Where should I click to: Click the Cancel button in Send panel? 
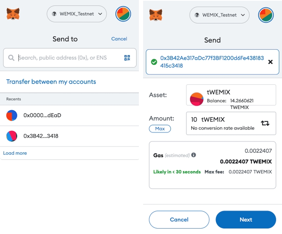[179, 220]
